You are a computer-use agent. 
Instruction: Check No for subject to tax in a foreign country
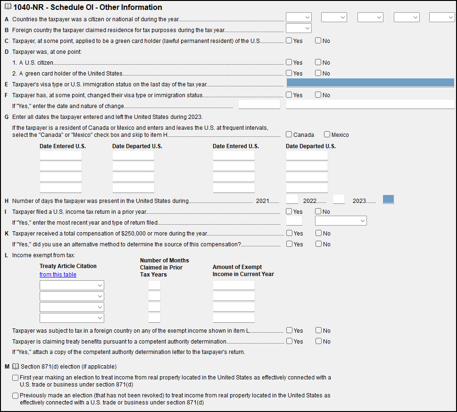pos(318,330)
